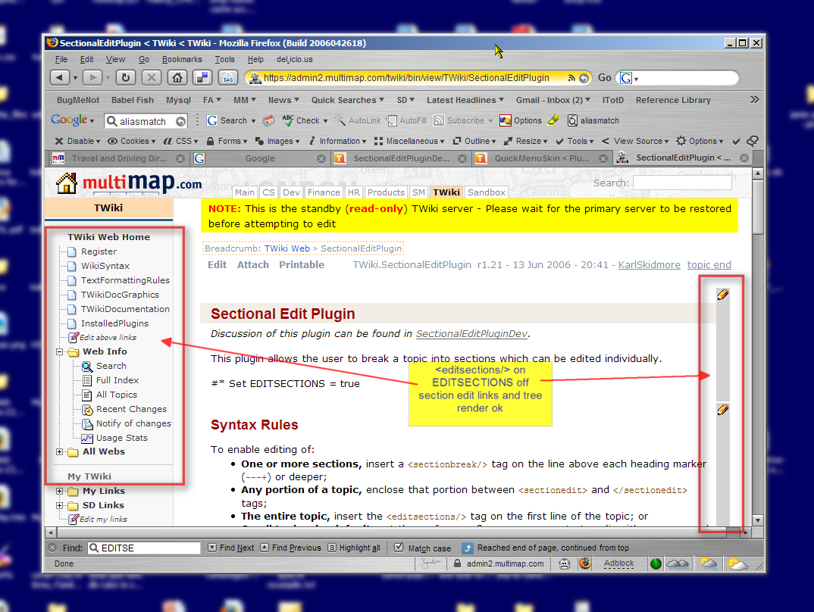Expand the SD Links tree folder
This screenshot has width=814, height=612.
coord(60,506)
